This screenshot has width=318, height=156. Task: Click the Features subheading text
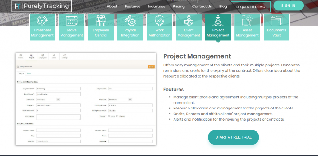tap(173, 90)
